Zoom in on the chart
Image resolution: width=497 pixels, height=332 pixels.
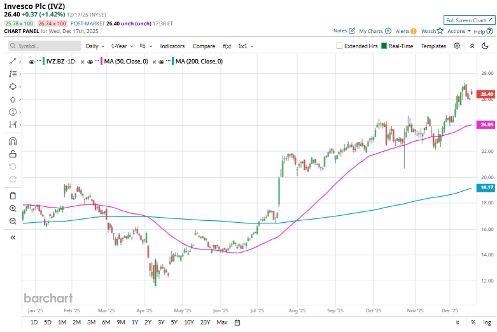13,208
